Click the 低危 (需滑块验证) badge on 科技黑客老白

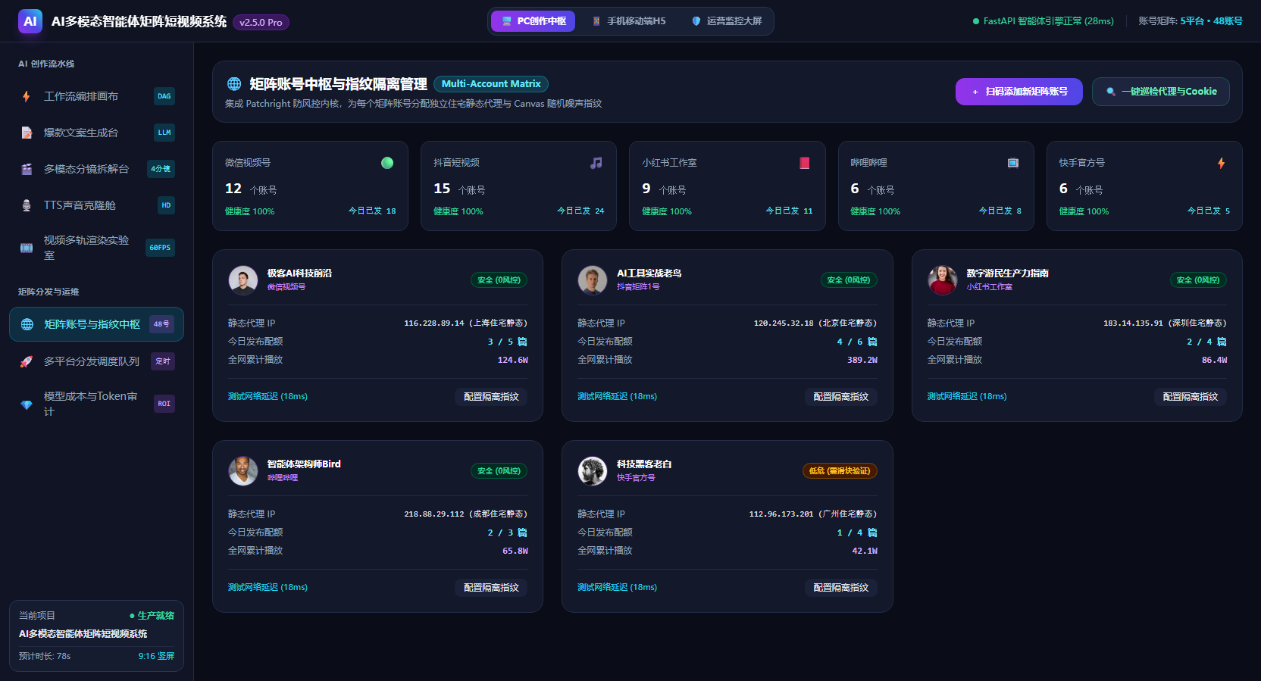pos(840,471)
